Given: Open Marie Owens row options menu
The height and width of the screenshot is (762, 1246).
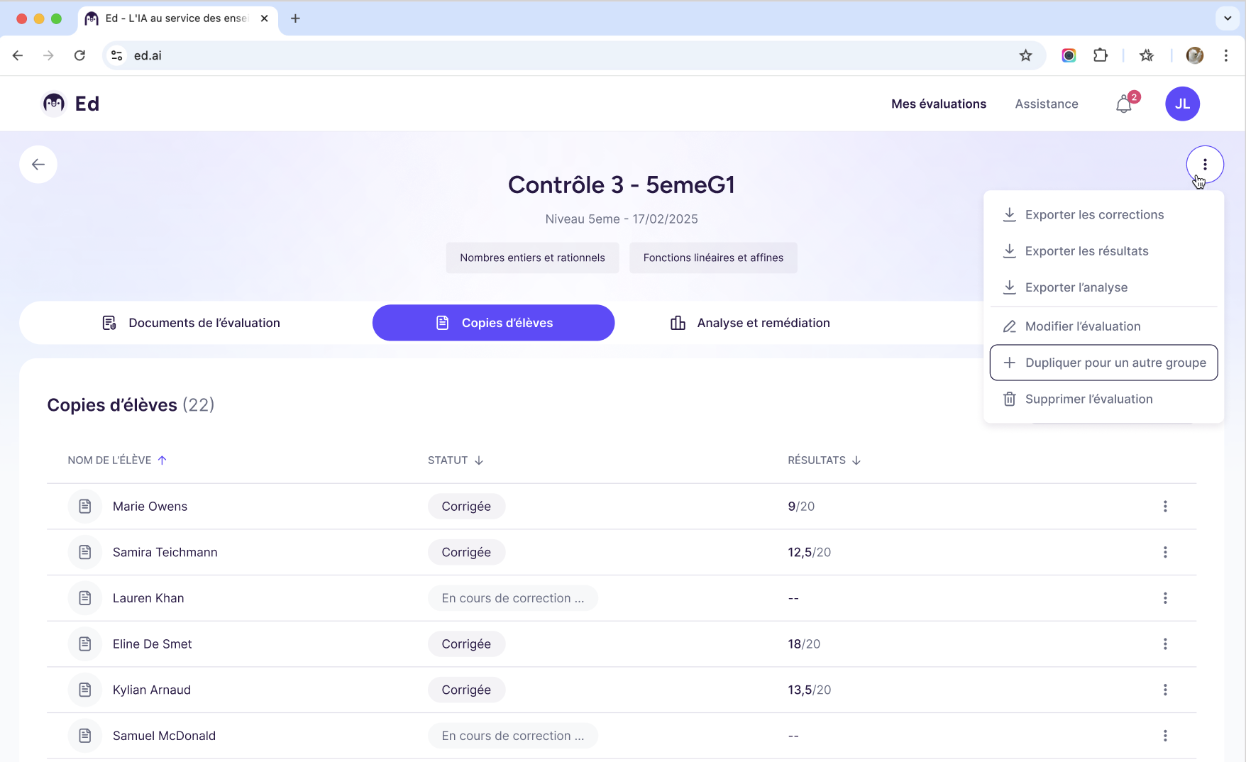Looking at the screenshot, I should tap(1165, 507).
